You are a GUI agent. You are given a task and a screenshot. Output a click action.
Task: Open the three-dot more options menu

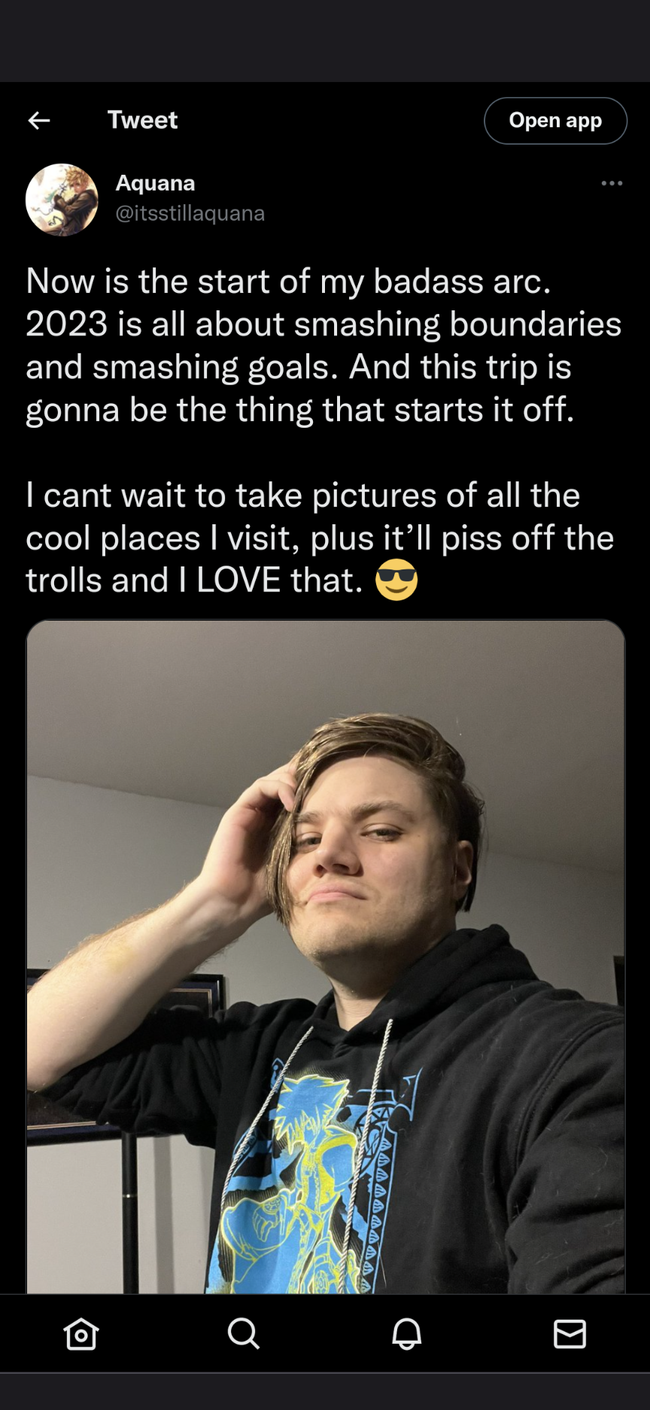pos(612,183)
